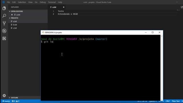Click the MINGW64:/e/projeto window title

coord(53,32)
